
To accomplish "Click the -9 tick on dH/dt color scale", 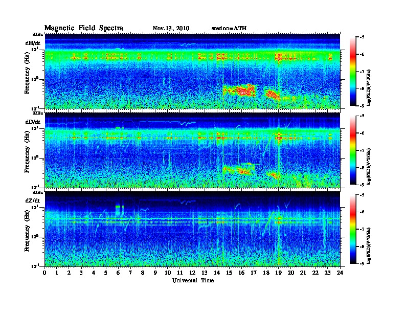I will click(x=362, y=106).
